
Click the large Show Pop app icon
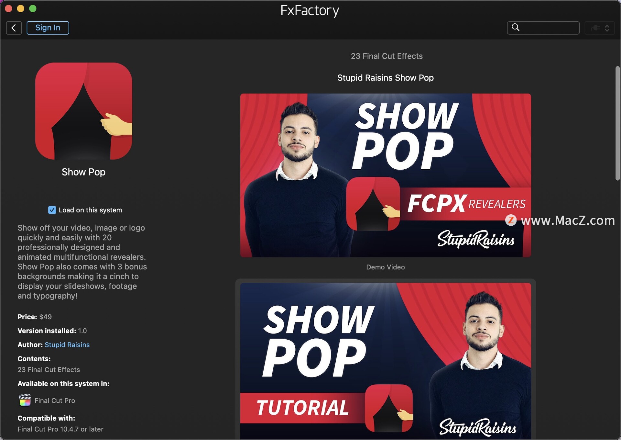click(x=83, y=111)
